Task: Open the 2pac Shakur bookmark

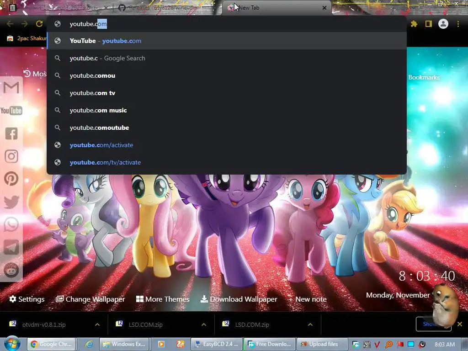Action: 27,38
